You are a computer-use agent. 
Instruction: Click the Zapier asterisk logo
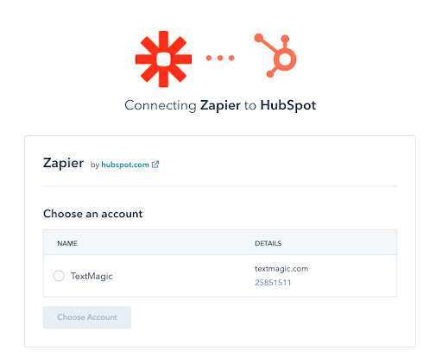click(163, 59)
